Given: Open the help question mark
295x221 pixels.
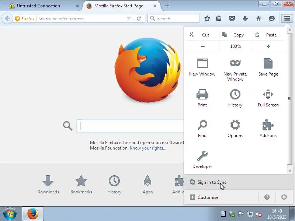Looking at the screenshot, I should point(267,197).
